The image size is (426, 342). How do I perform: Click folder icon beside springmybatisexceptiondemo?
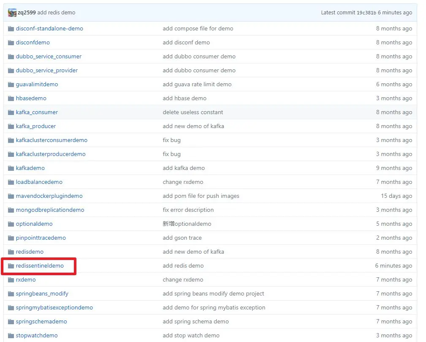tap(11, 308)
